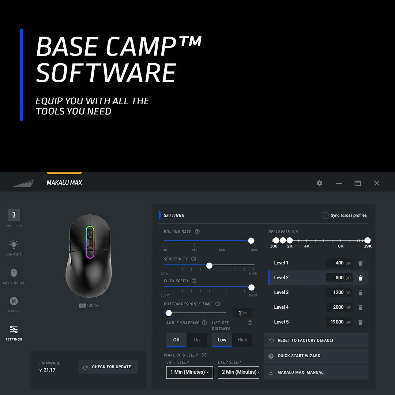Select the Level 3 DPI row
The width and height of the screenshot is (395, 395).
319,293
